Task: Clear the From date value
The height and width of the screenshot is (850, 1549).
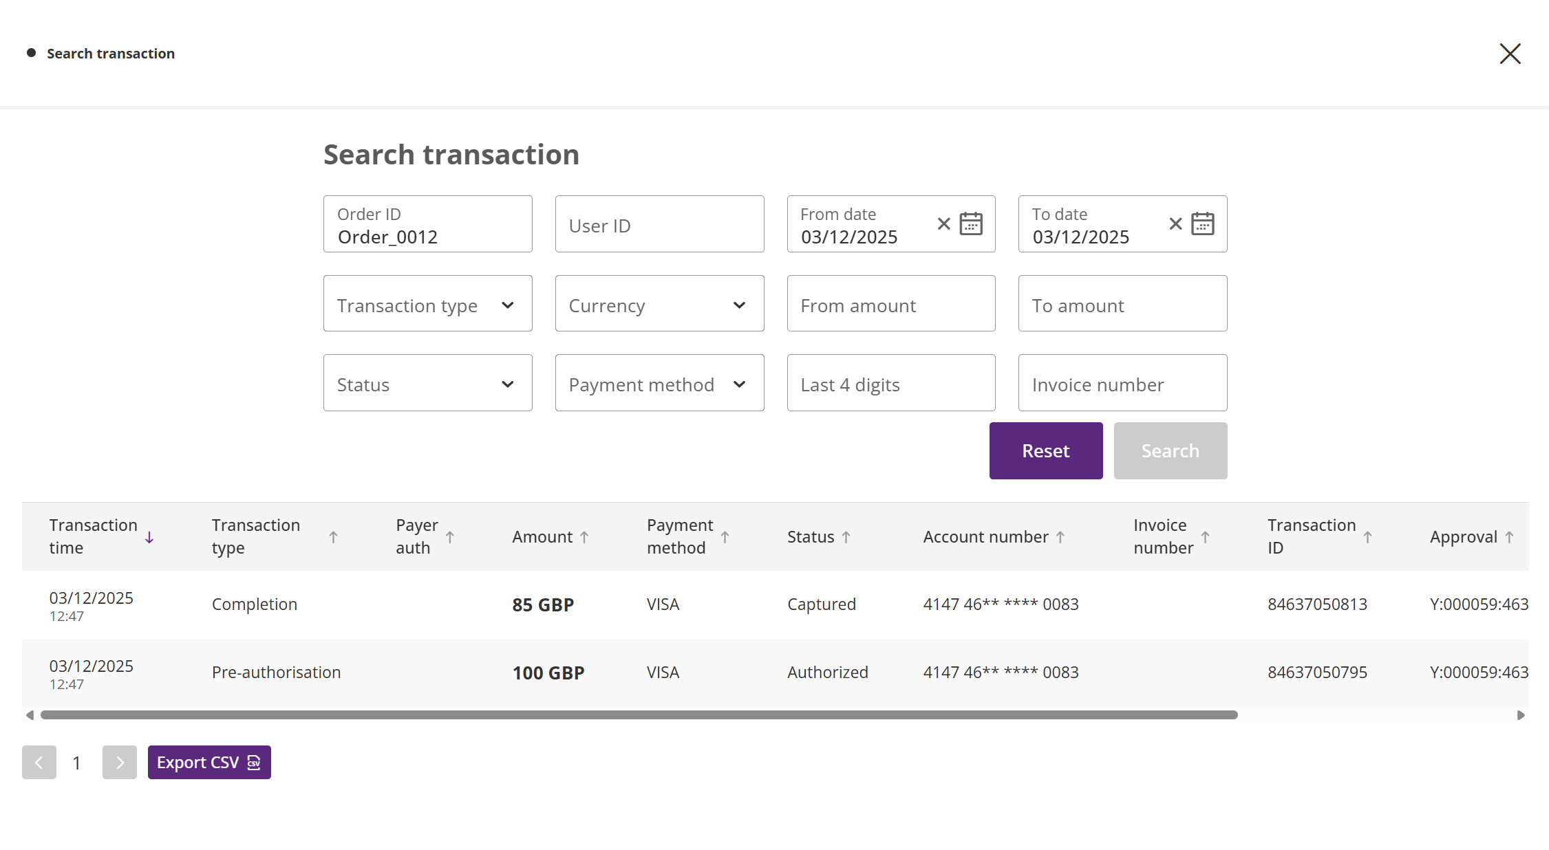Action: pos(943,224)
